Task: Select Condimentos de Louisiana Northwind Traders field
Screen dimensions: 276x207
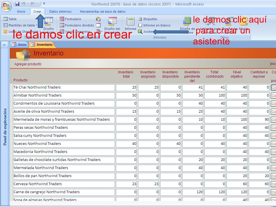Action: 64,104
